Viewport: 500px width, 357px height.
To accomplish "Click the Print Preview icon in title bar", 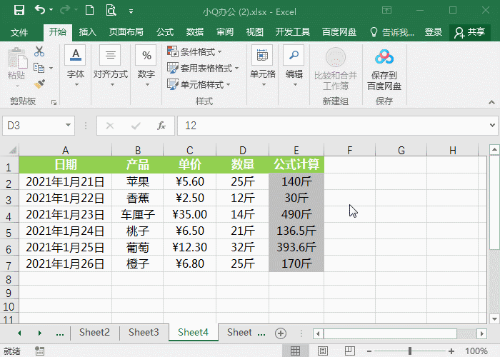I will coord(111,11).
